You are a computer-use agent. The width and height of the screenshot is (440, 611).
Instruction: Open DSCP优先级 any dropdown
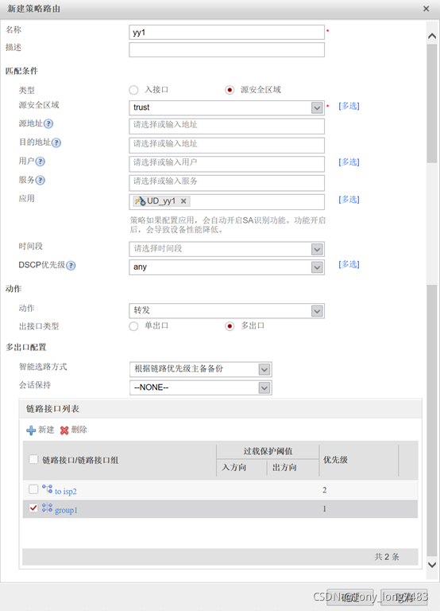tap(317, 267)
